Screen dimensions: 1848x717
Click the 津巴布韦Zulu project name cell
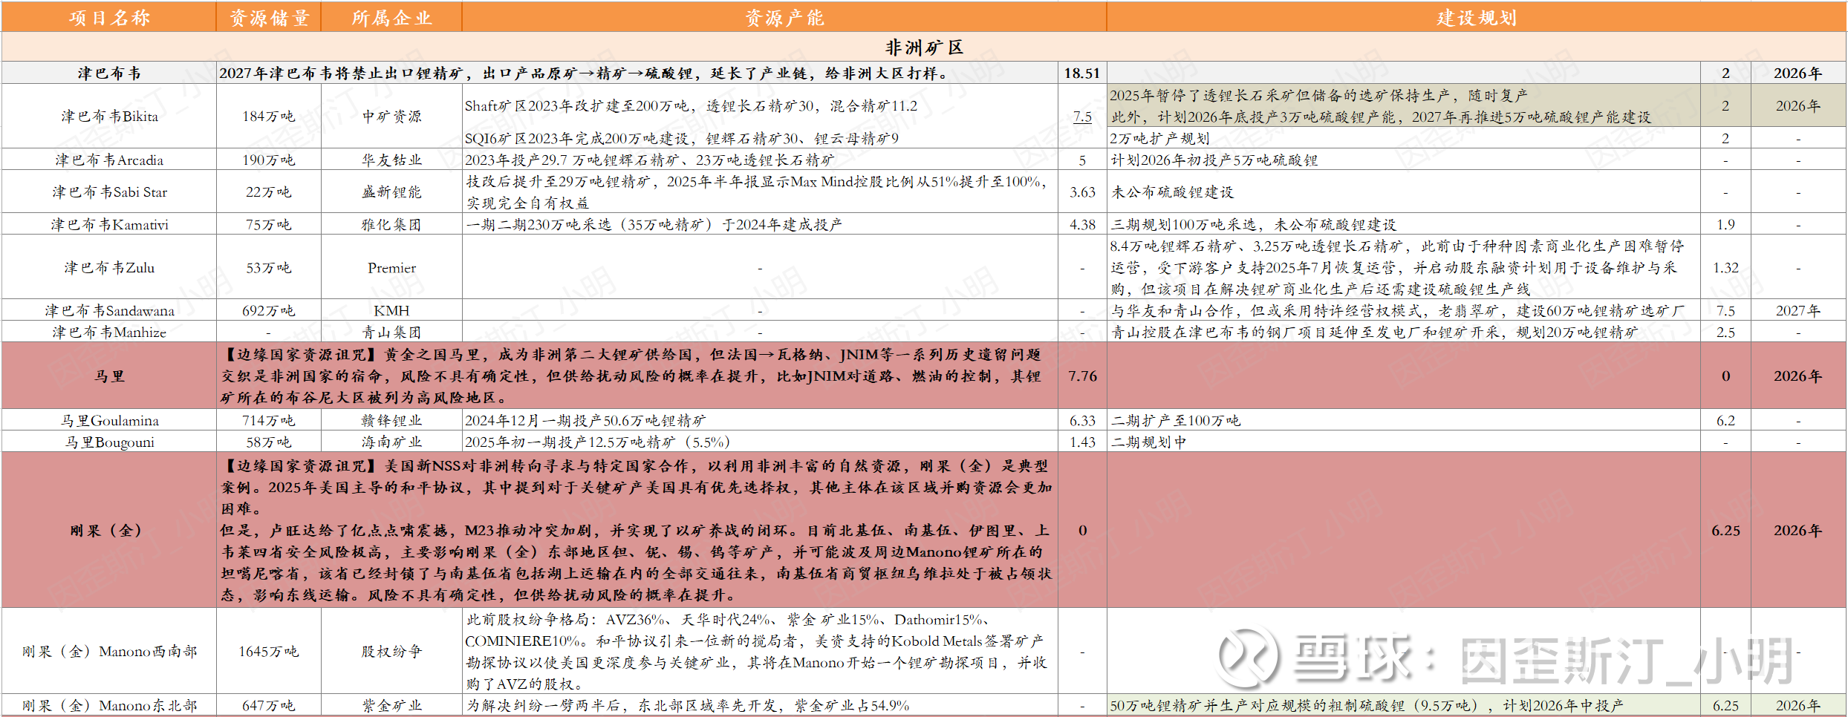109,267
